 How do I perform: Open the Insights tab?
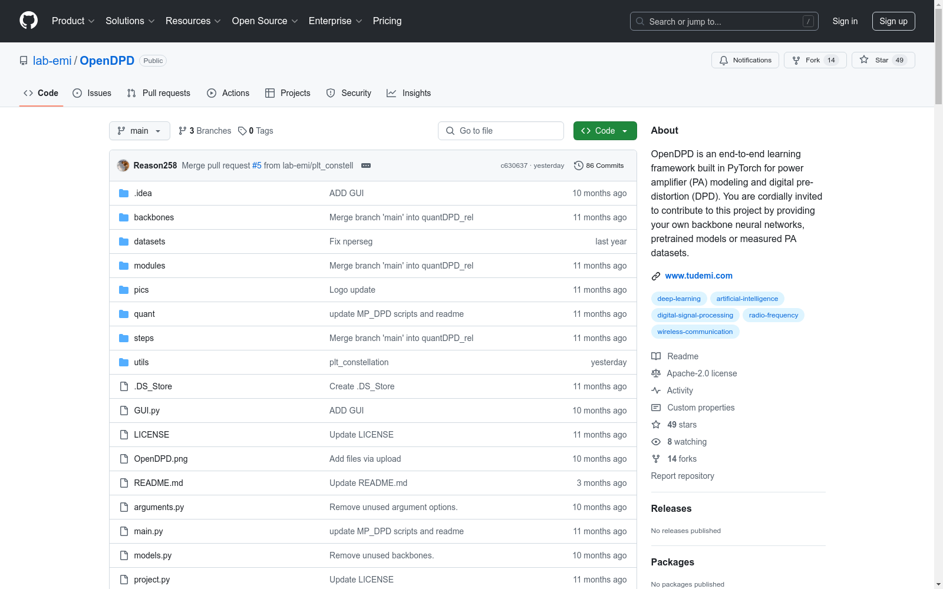[409, 93]
